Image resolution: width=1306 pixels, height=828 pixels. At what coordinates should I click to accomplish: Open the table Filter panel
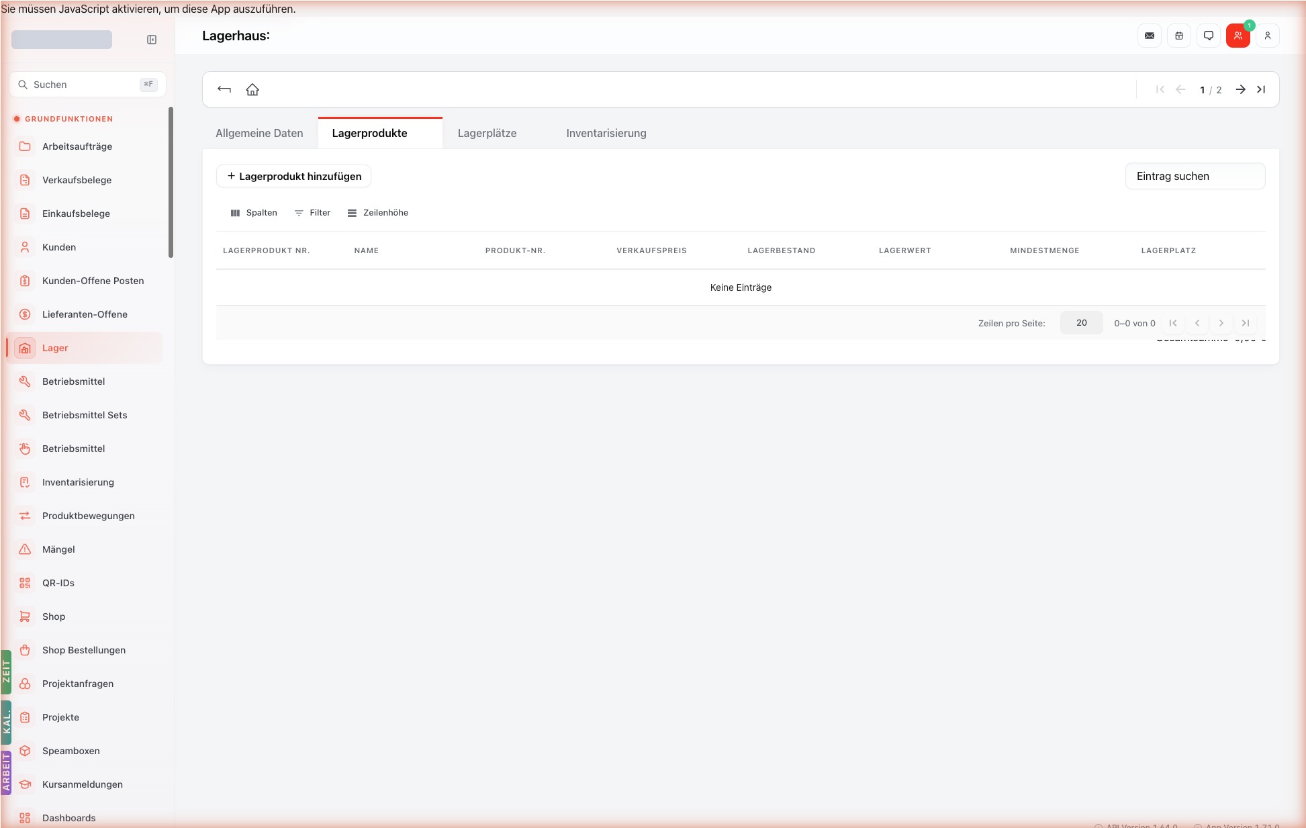(313, 213)
